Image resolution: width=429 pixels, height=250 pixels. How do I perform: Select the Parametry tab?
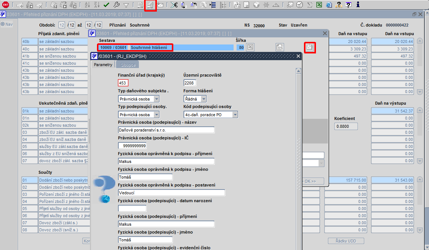[103, 65]
